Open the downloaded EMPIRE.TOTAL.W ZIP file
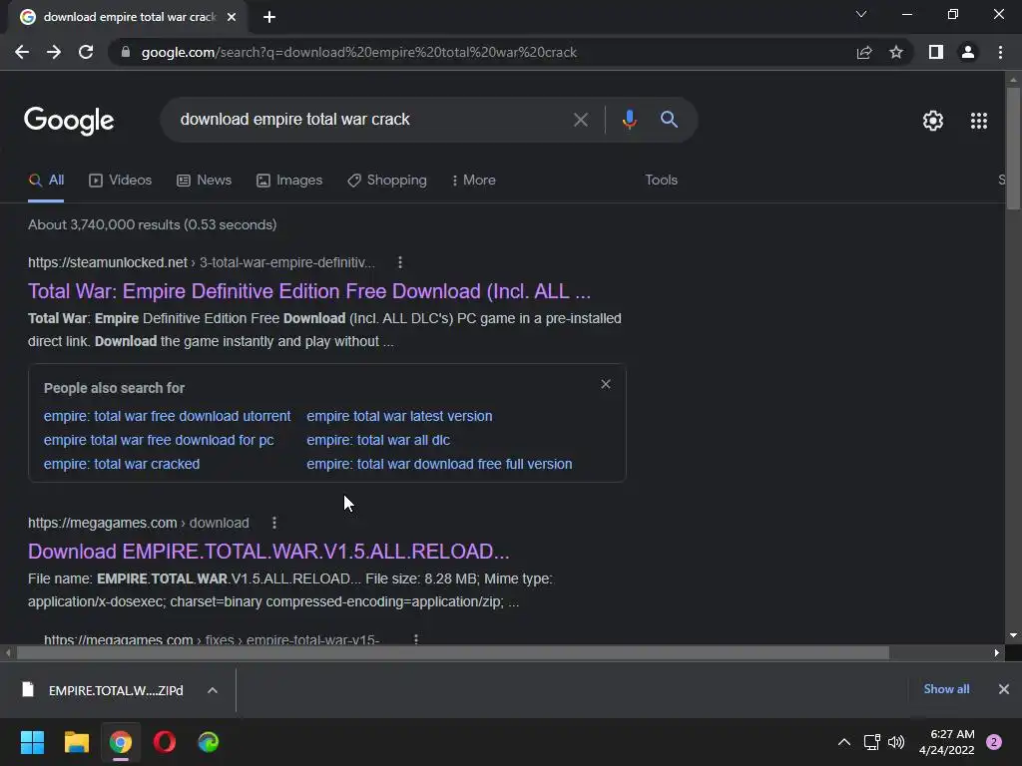Image resolution: width=1022 pixels, height=766 pixels. click(104, 690)
